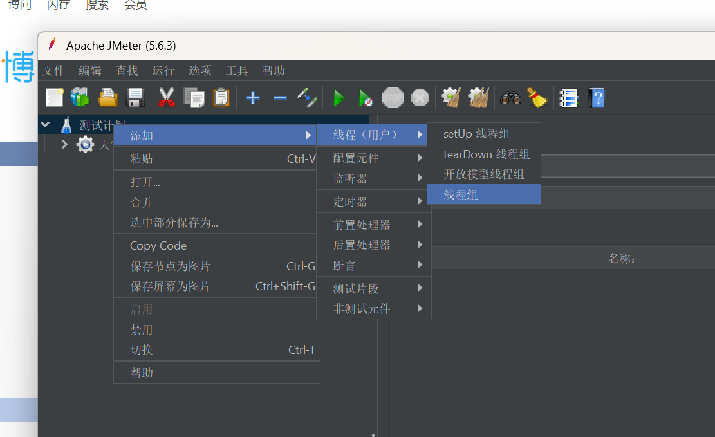Image resolution: width=715 pixels, height=437 pixels.
Task: Open the 选项 menu
Action: coord(200,71)
